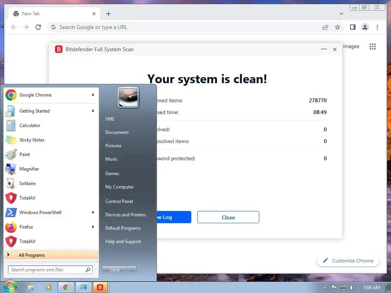Viewport: 391px width, 293px height.
Task: Open Magnifier from the Start menu
Action: click(x=51, y=169)
